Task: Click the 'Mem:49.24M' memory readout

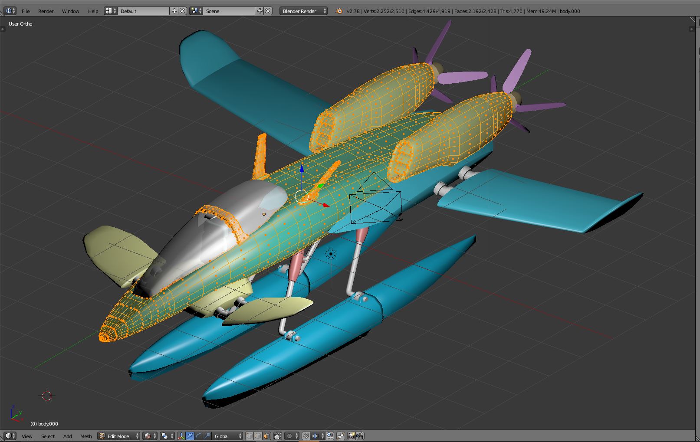Action: (541, 11)
